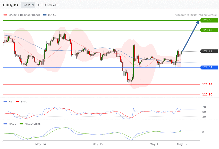
Task: Click the RSI legend label
Action: pyautogui.click(x=11, y=101)
